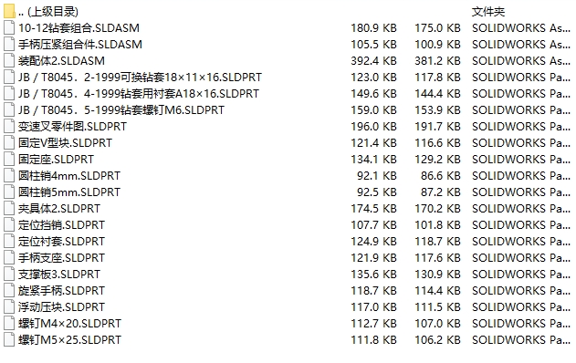Click the file icon for 变速叉零件图.SLDPRT

point(9,126)
